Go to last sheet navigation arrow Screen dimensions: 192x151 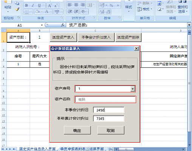pos(14,149)
